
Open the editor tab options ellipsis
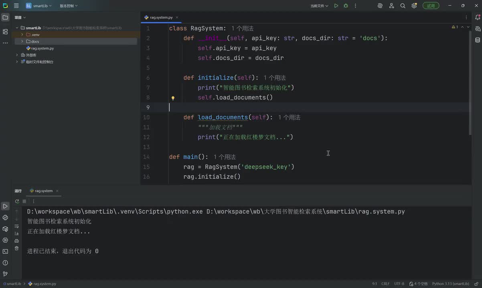click(466, 18)
